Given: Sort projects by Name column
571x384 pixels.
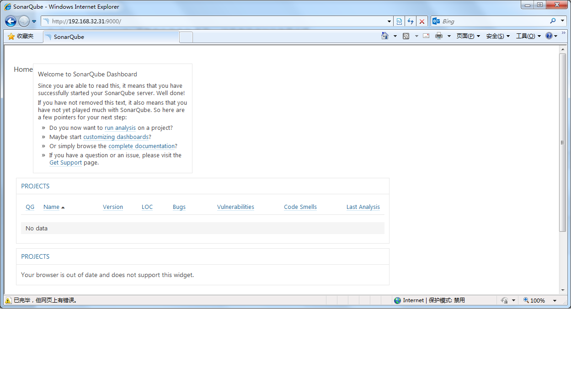Looking at the screenshot, I should point(54,207).
